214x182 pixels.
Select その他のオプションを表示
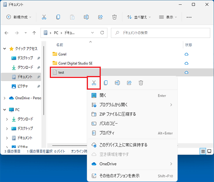tap(132, 176)
